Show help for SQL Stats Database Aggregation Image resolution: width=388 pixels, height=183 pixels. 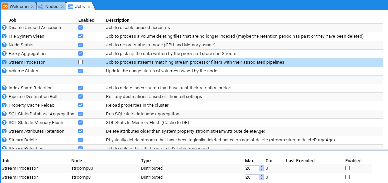[4, 114]
